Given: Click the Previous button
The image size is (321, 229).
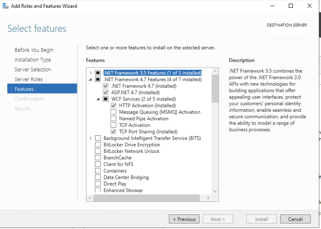Looking at the screenshot, I should tap(184, 219).
